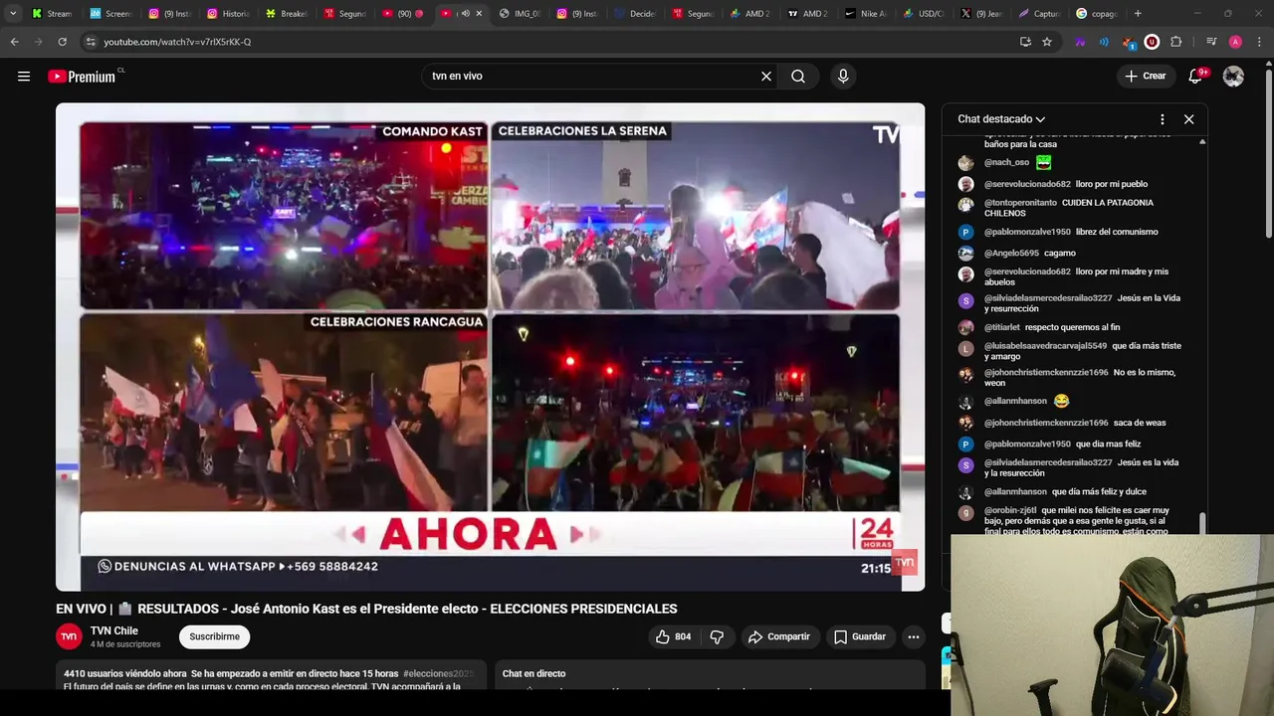Switch to the Screen tab
Viewport: 1274px width, 716px height.
click(110, 14)
